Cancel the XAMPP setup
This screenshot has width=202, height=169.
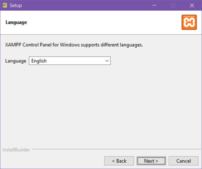click(x=183, y=161)
